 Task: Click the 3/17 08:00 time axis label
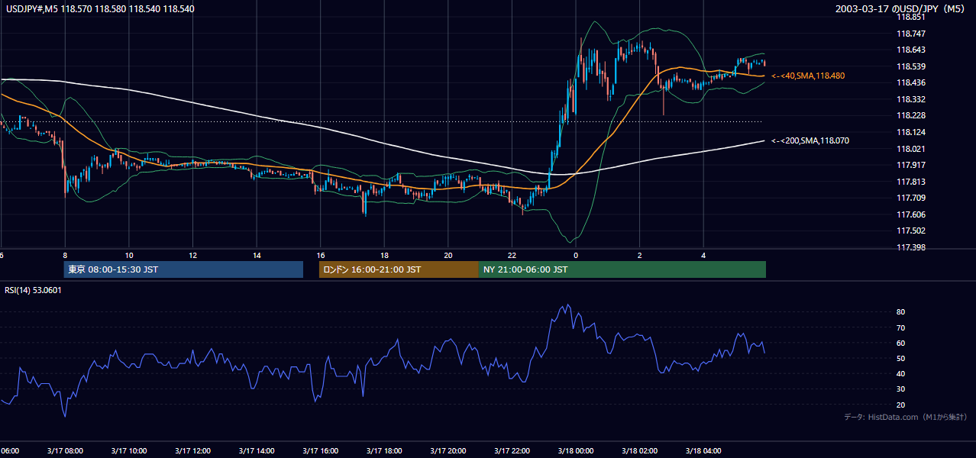click(x=65, y=450)
